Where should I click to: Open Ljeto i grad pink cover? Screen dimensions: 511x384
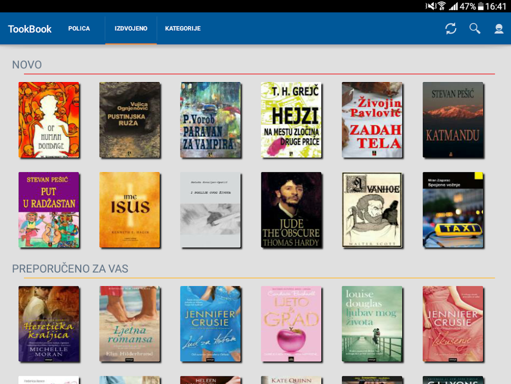291,324
